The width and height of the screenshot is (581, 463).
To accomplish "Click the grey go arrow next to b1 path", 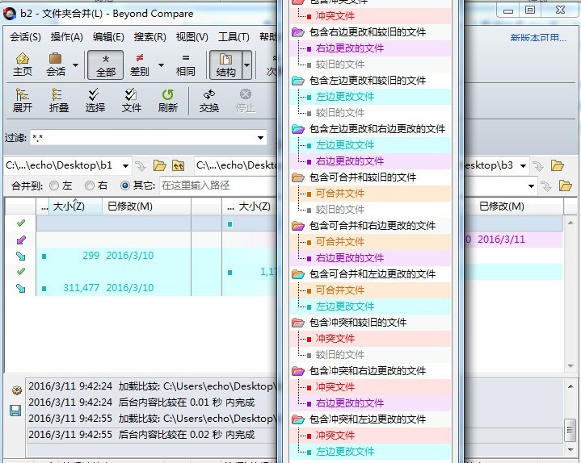I will [x=141, y=166].
